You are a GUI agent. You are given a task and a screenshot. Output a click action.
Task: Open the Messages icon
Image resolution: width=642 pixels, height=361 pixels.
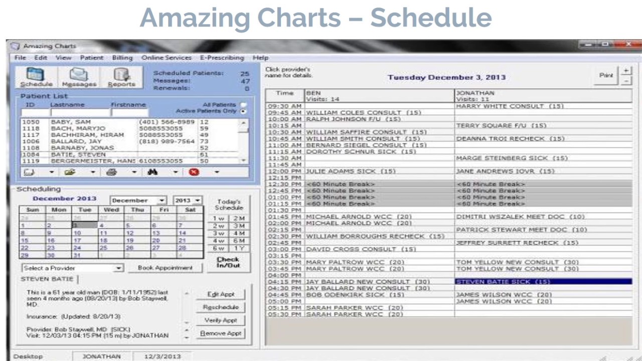coord(78,77)
